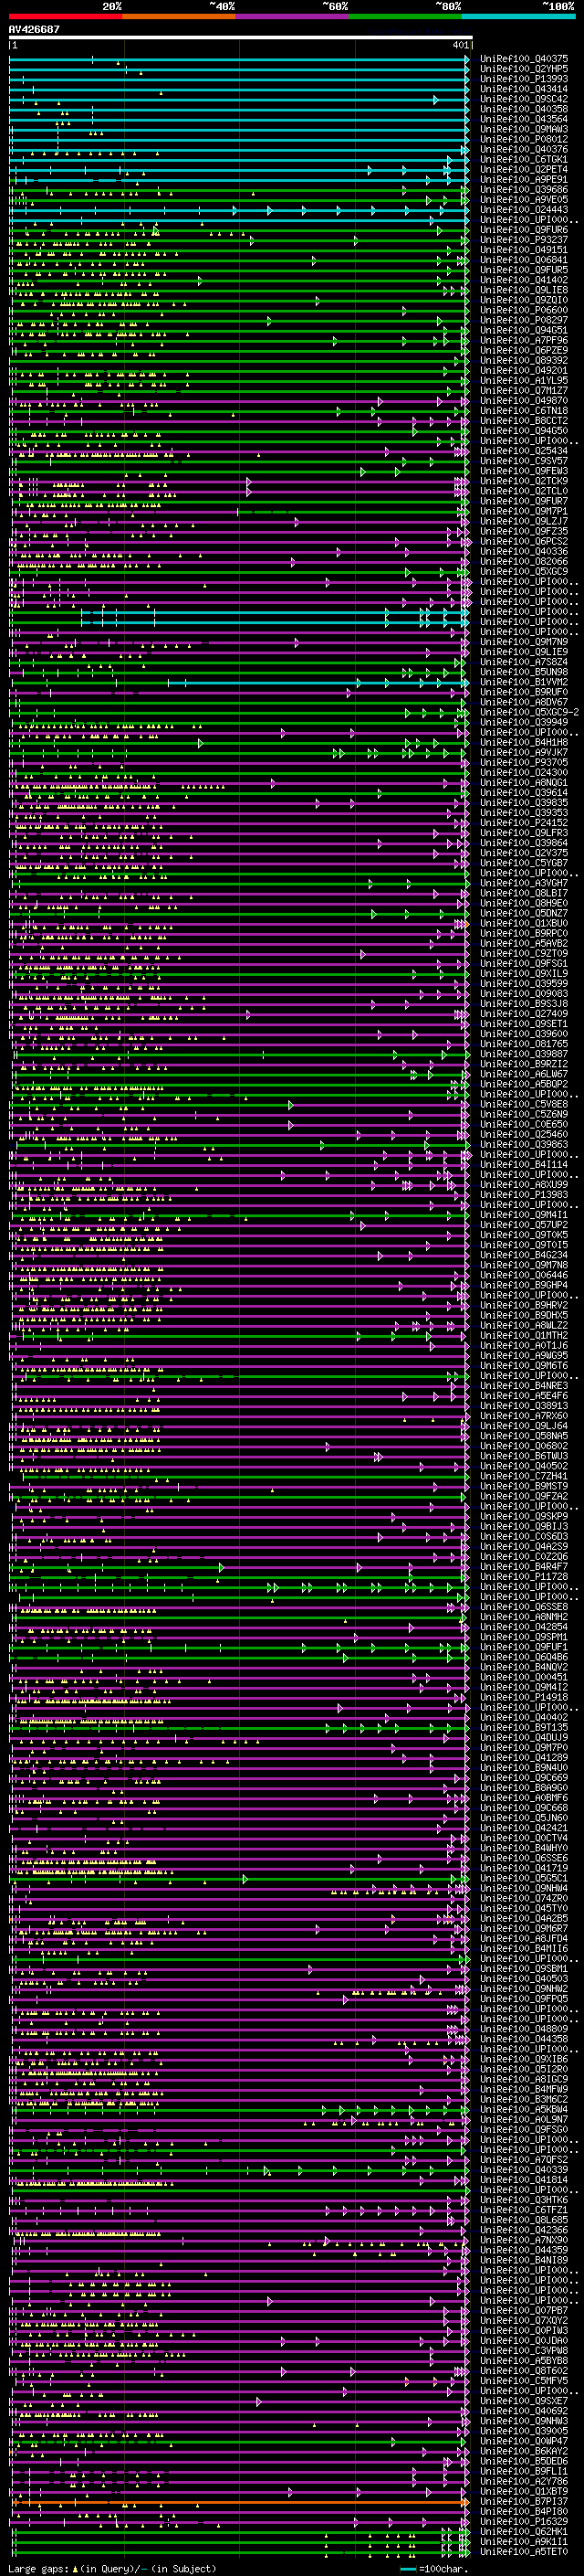Open hit UniRef100_Q40358

pos(524,109)
